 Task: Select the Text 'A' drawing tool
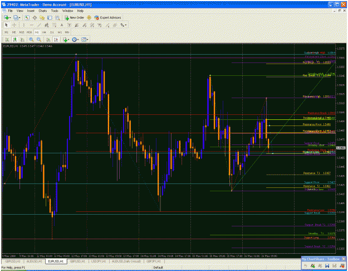pyautogui.click(x=62, y=25)
